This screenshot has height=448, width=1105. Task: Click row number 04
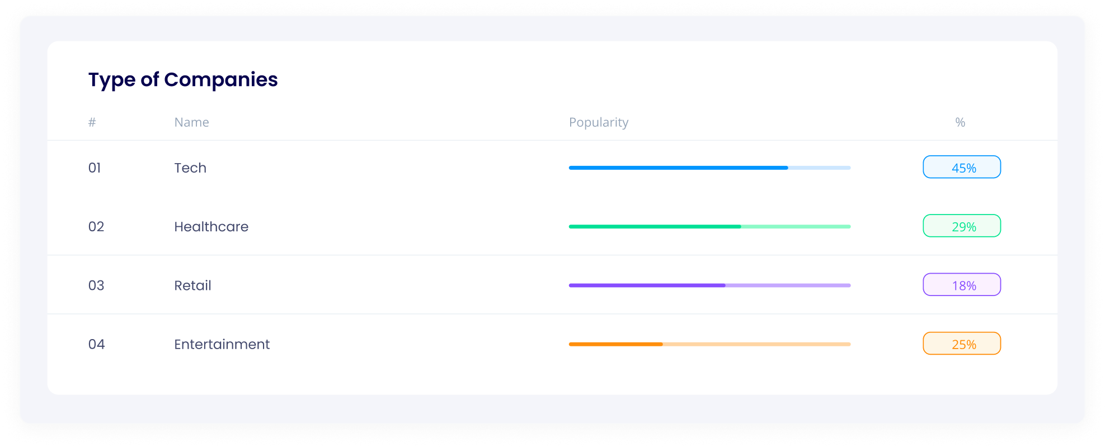(96, 344)
